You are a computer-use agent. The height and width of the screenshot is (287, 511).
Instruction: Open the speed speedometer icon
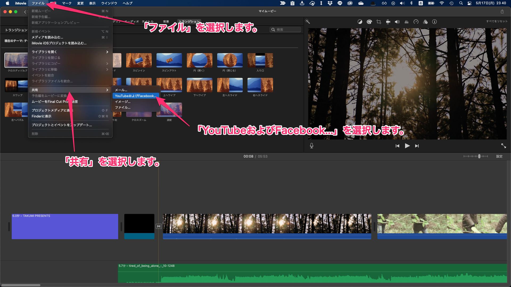click(x=416, y=22)
